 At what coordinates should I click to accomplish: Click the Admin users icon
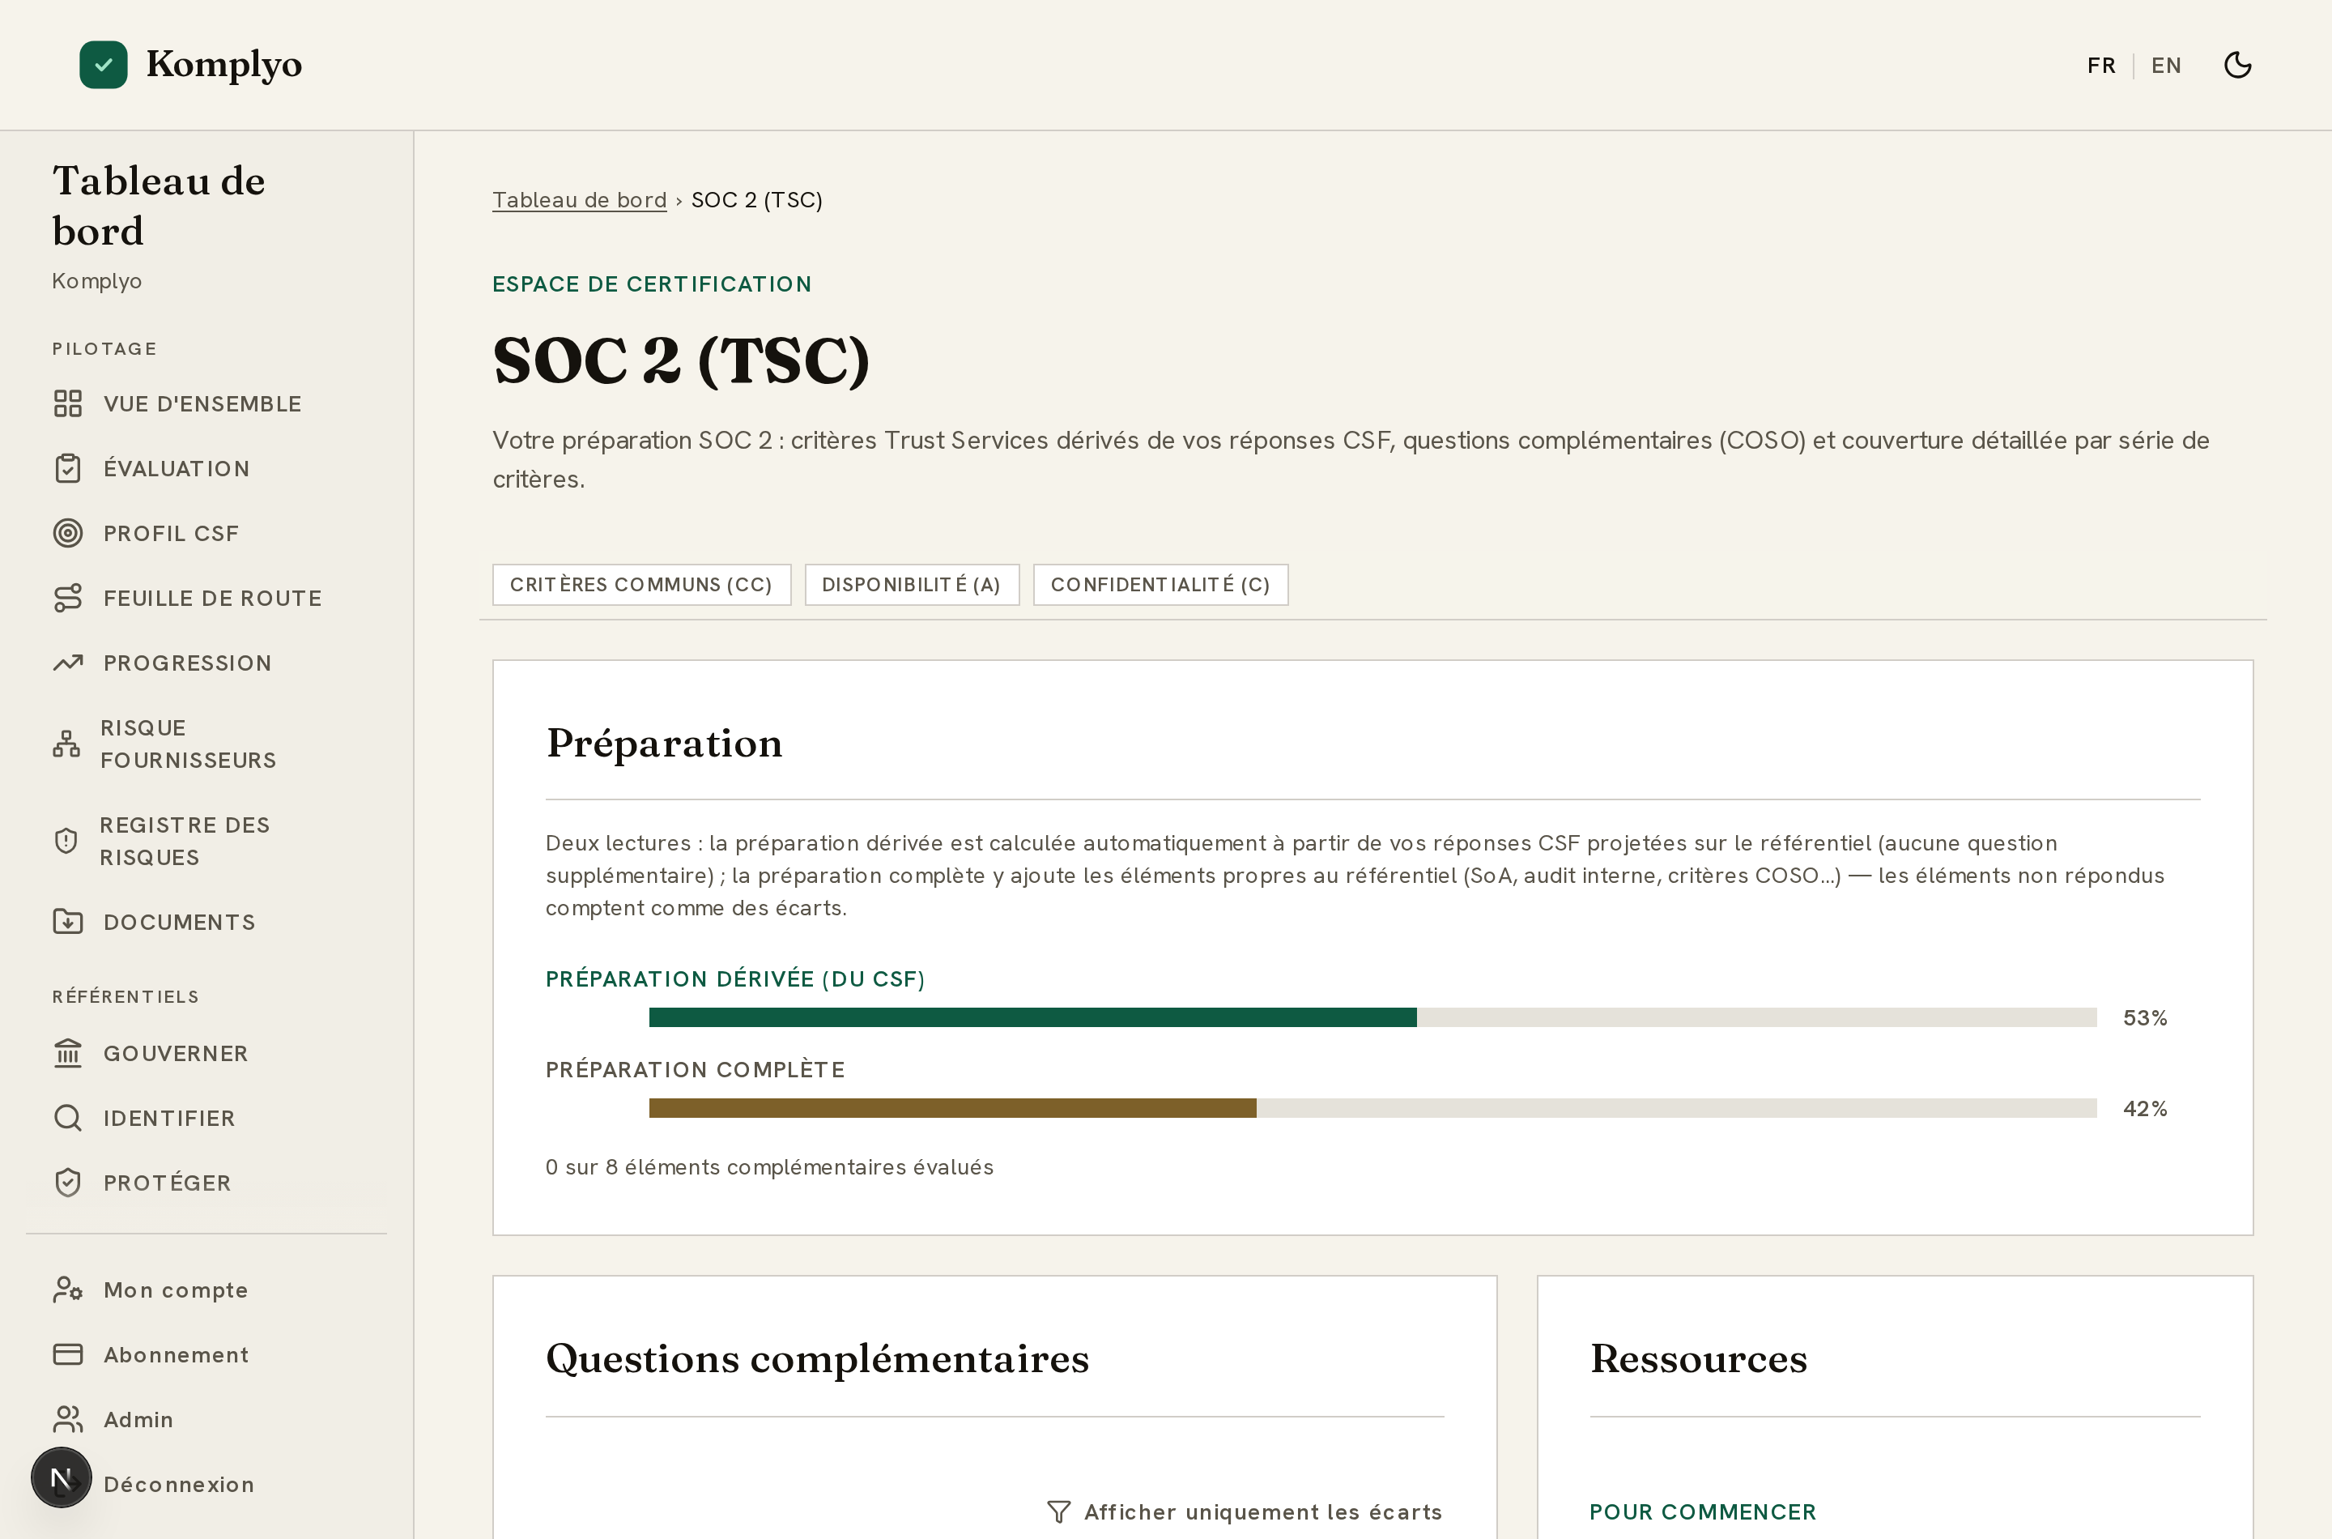click(x=68, y=1419)
